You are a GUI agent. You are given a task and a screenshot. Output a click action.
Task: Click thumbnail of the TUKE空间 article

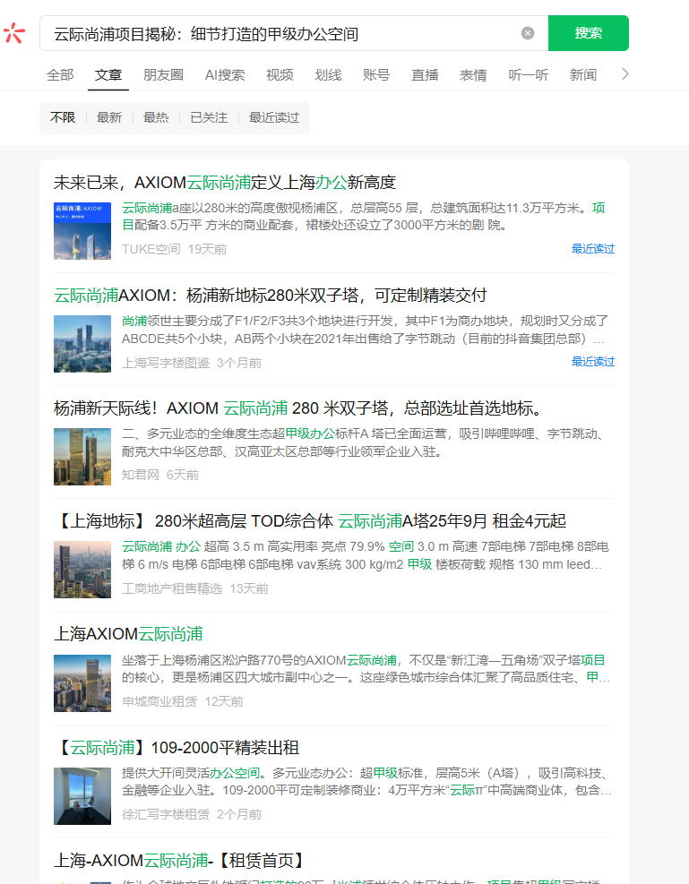[82, 230]
